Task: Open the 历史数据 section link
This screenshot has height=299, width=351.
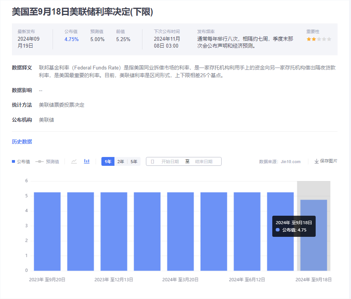Action: point(22,142)
